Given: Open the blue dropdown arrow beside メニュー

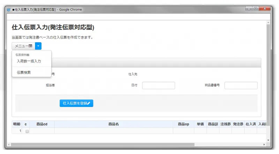Looking at the screenshot, I should (38, 46).
